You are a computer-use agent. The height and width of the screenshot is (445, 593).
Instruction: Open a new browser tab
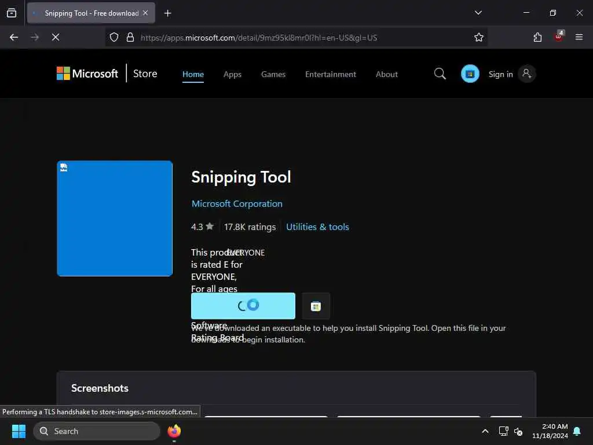tap(167, 13)
